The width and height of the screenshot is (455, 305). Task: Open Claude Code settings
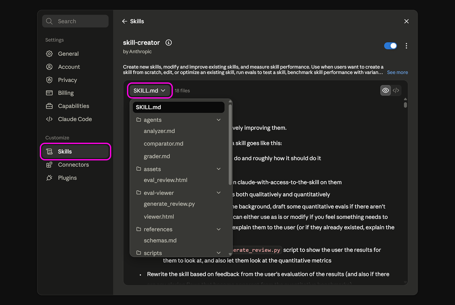pos(75,119)
